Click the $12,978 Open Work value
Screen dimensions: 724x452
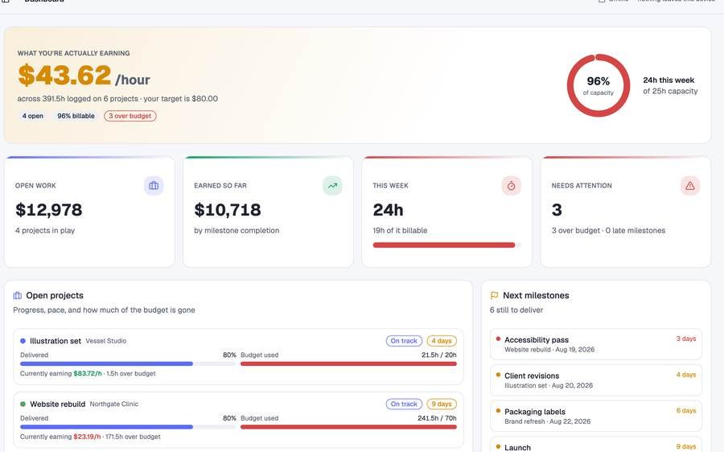[49, 210]
